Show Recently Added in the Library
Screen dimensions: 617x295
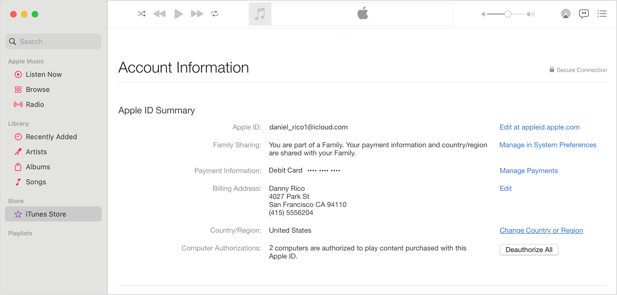click(51, 136)
